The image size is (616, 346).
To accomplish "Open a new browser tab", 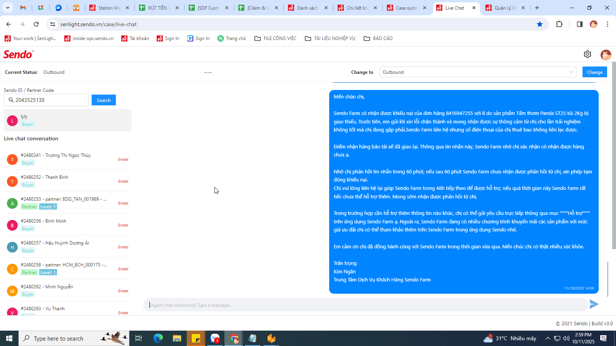I will tap(537, 8).
